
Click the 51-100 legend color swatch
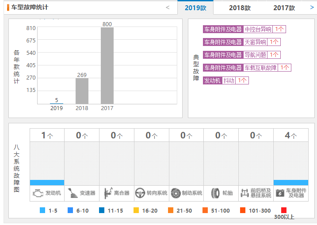point(205,210)
